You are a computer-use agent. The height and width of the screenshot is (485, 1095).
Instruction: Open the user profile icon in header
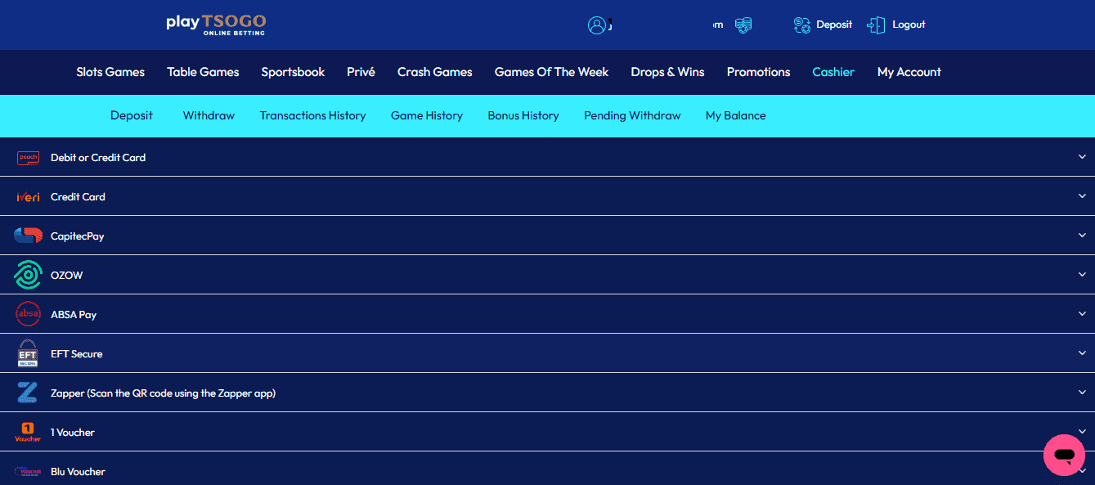pos(597,25)
